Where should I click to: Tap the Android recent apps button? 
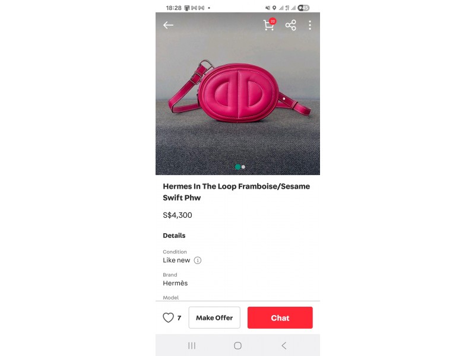coord(192,345)
